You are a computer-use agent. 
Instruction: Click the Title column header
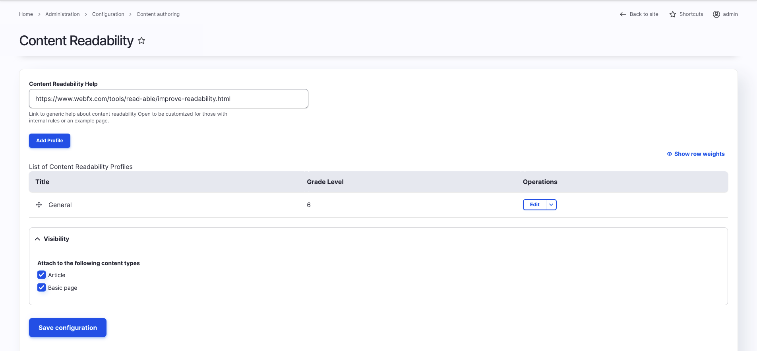pyautogui.click(x=43, y=182)
